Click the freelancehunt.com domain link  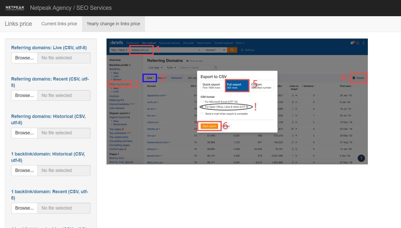[x=158, y=142]
